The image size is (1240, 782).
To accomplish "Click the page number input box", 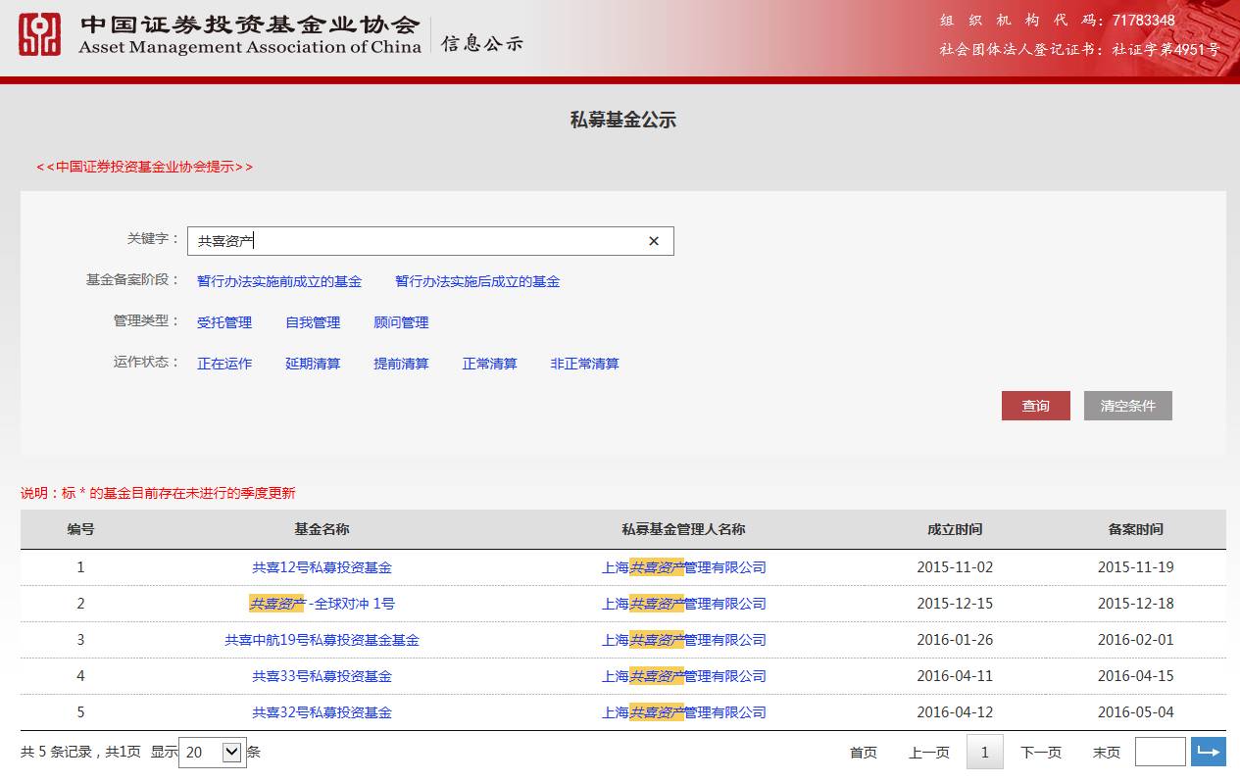I will click(1161, 751).
